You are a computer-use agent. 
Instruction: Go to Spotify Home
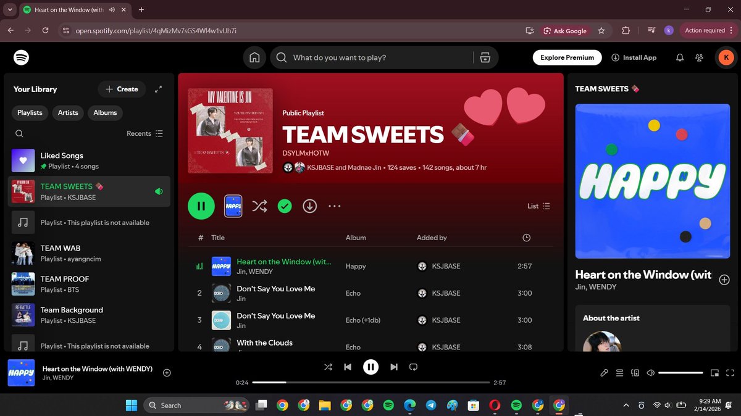(x=254, y=57)
